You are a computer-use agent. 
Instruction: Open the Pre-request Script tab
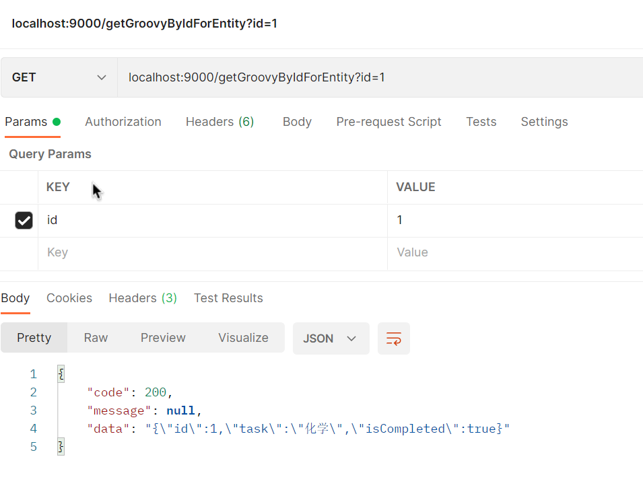[x=388, y=122]
